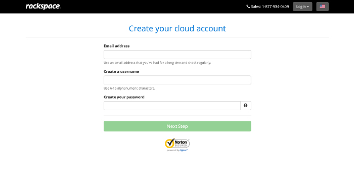
Task: Click the Create your password label
Action: point(124,97)
